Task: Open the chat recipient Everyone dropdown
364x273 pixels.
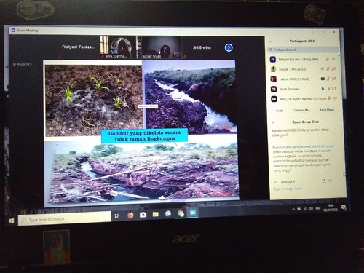Action: (x=288, y=182)
